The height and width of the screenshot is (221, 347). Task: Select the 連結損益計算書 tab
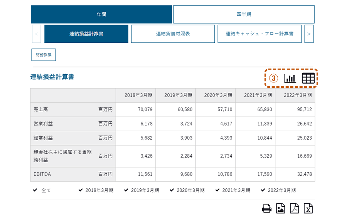click(x=86, y=34)
